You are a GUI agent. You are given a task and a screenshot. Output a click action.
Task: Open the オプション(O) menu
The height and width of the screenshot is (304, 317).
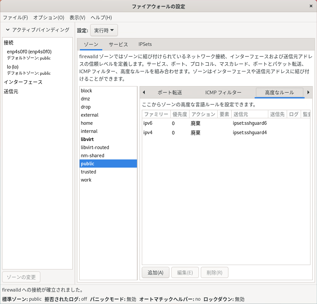49,17
